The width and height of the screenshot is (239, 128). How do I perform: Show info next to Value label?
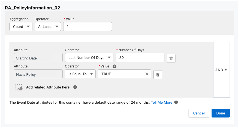(115, 66)
